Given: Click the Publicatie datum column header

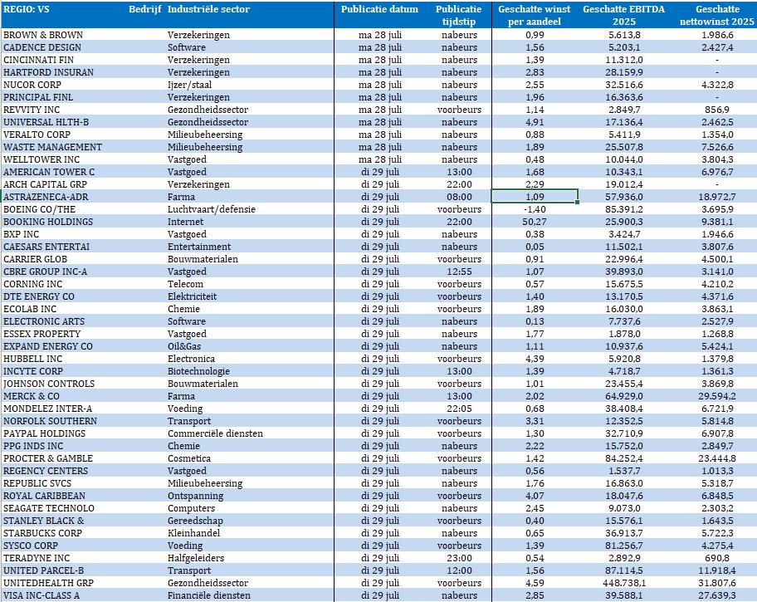Looking at the screenshot, I should coord(379,9).
